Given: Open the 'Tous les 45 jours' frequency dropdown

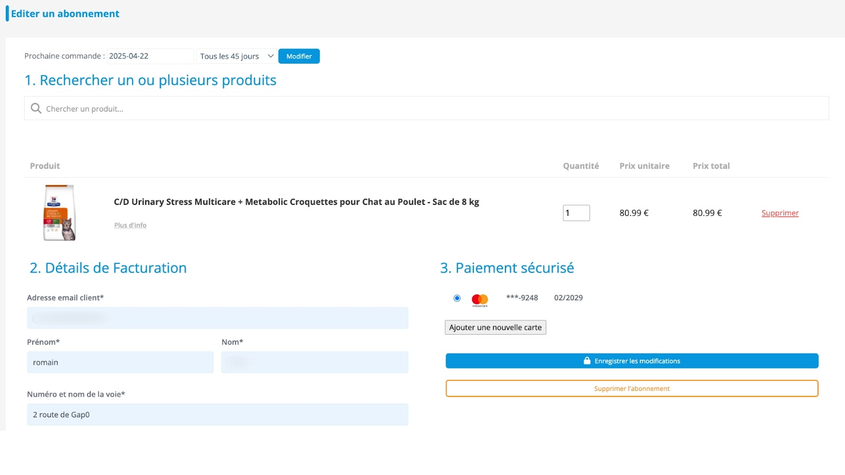Looking at the screenshot, I should point(236,56).
